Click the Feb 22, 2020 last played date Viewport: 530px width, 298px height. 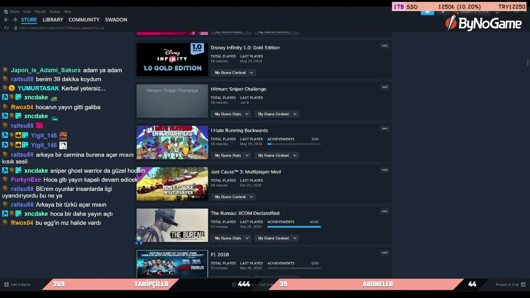251,185
